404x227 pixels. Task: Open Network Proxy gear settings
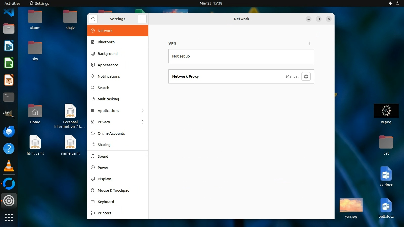306,76
